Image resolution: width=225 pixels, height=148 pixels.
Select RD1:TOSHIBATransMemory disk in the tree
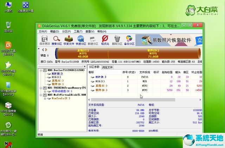(66, 88)
